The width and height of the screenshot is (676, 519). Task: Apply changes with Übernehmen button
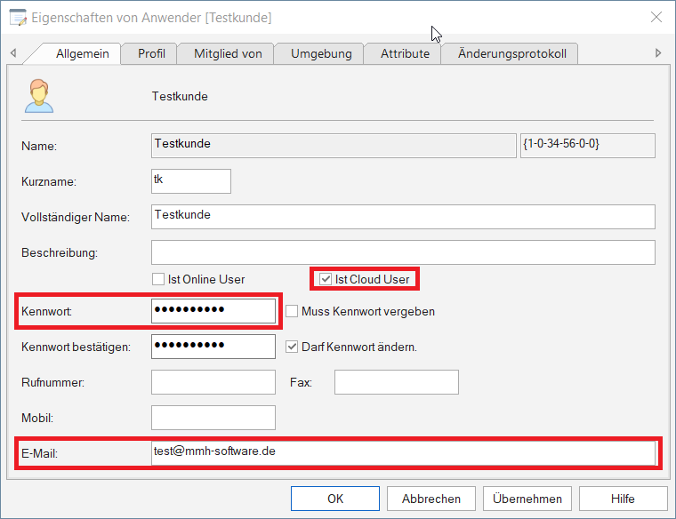527,499
